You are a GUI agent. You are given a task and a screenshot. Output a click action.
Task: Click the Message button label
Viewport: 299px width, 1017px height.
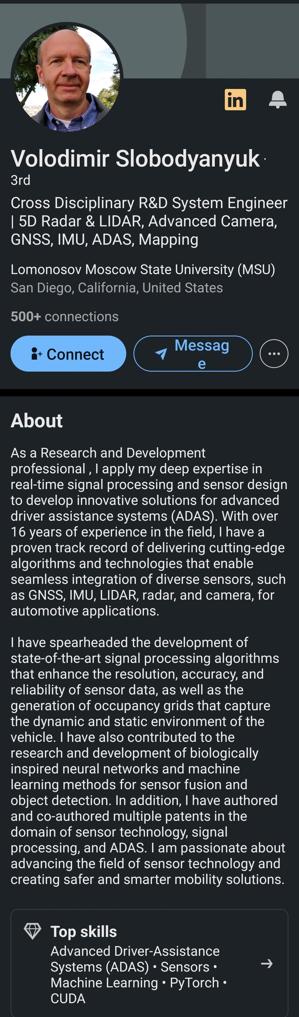(x=202, y=354)
